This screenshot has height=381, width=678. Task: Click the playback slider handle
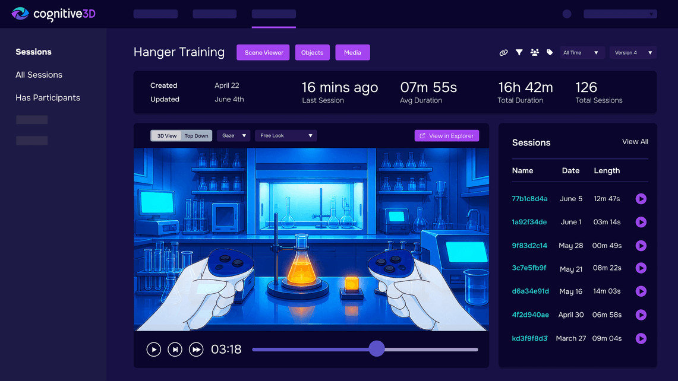point(377,348)
